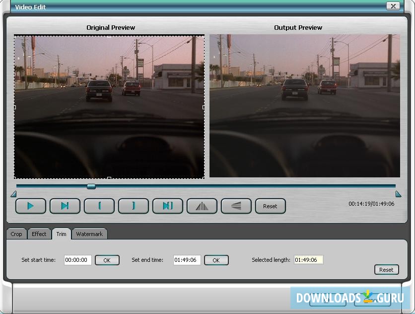415x314 pixels.
Task: Click the left-middle crop handle
Action: point(15,107)
